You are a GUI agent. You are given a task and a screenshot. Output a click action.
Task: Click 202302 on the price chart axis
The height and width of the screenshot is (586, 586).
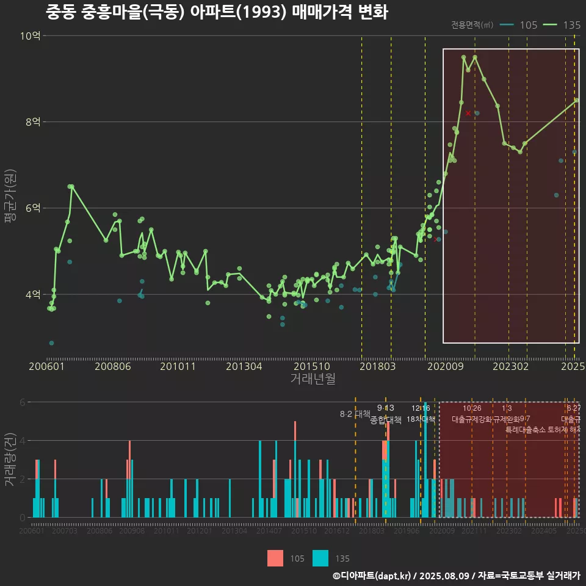coord(510,366)
